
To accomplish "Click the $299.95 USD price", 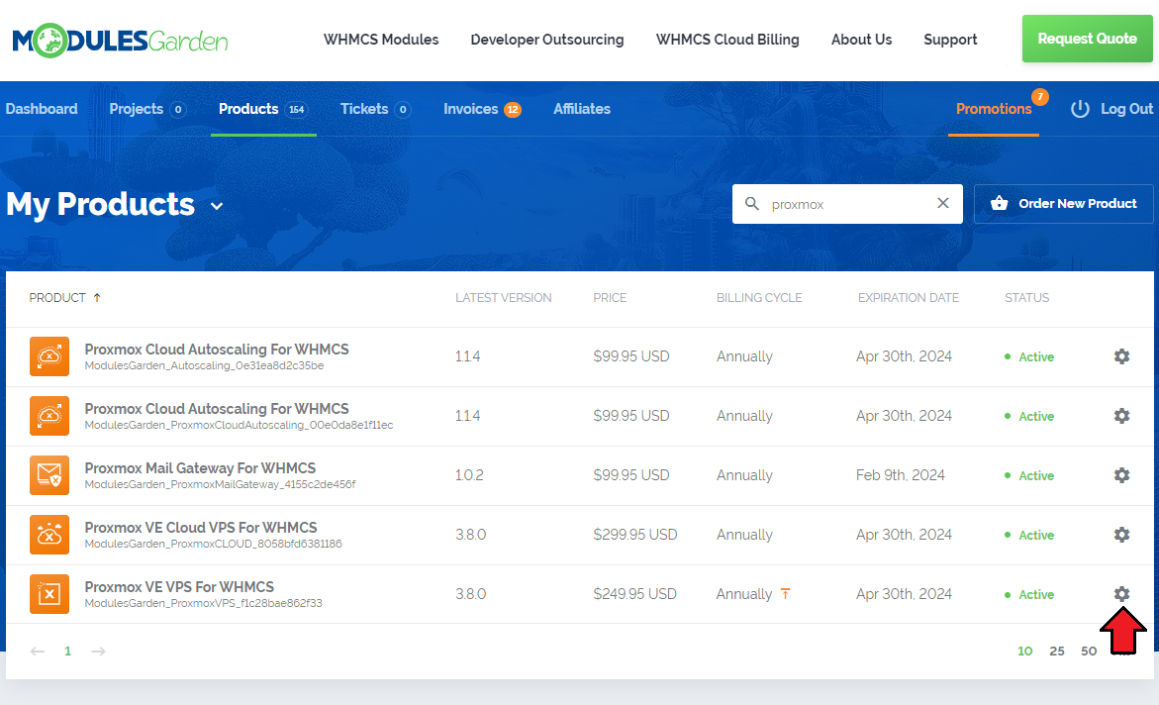I will 635,534.
